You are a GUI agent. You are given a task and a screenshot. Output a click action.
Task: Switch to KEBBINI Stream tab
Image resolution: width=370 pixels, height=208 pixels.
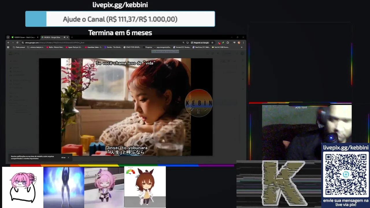(x=25, y=37)
